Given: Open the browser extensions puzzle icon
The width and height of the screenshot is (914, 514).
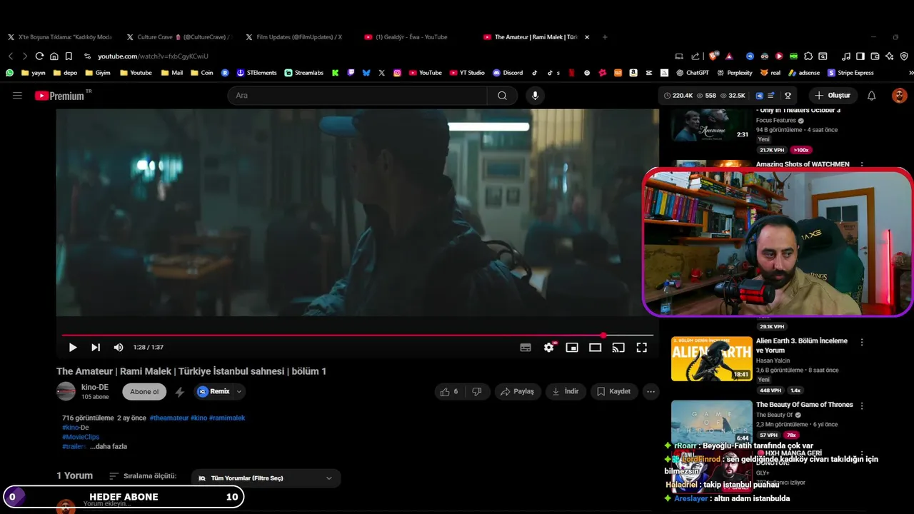Looking at the screenshot, I should click(x=808, y=56).
